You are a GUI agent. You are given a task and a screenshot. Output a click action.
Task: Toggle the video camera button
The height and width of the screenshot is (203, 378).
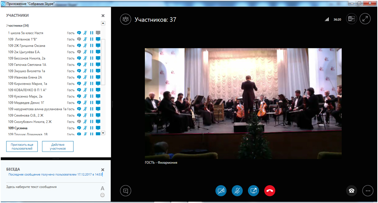click(x=221, y=191)
